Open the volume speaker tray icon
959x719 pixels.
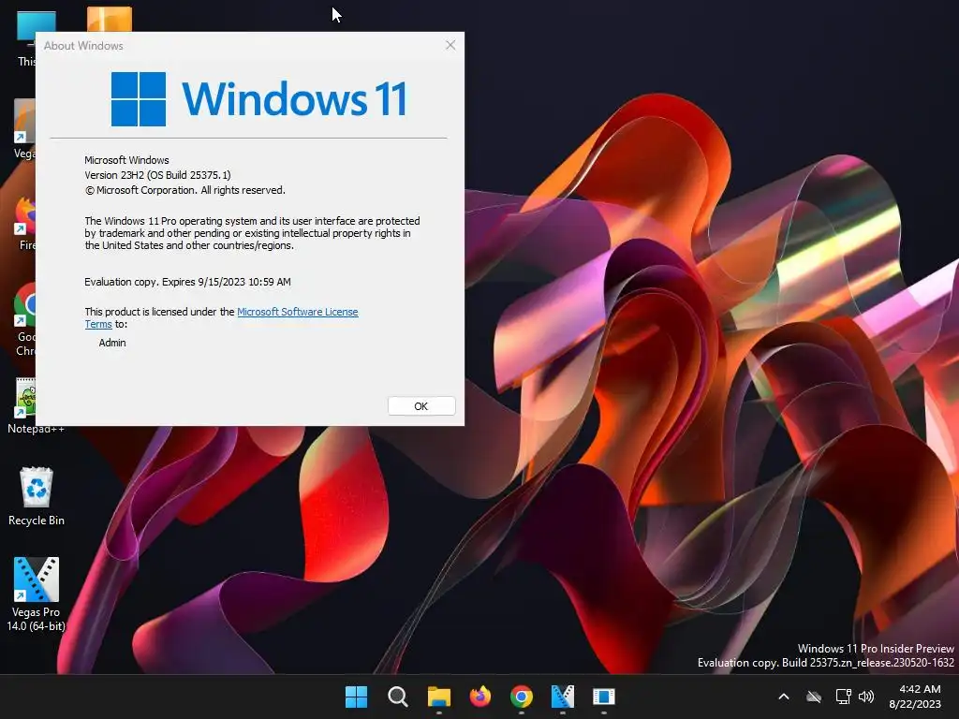866,697
